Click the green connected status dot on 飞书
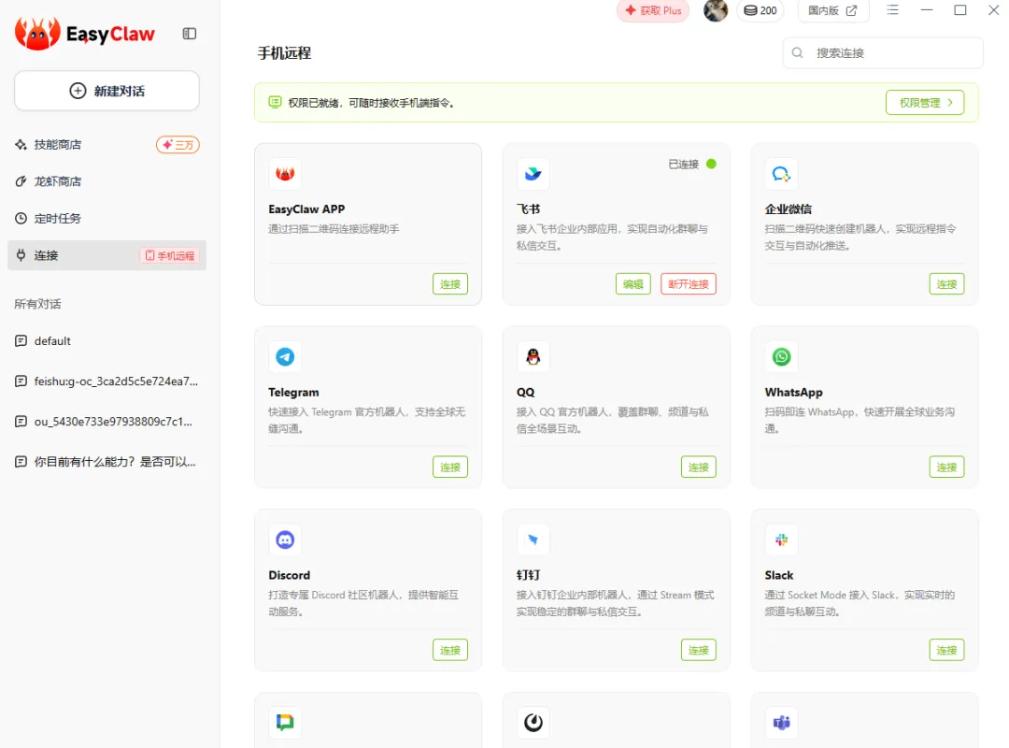This screenshot has height=748, width=1009. click(711, 164)
